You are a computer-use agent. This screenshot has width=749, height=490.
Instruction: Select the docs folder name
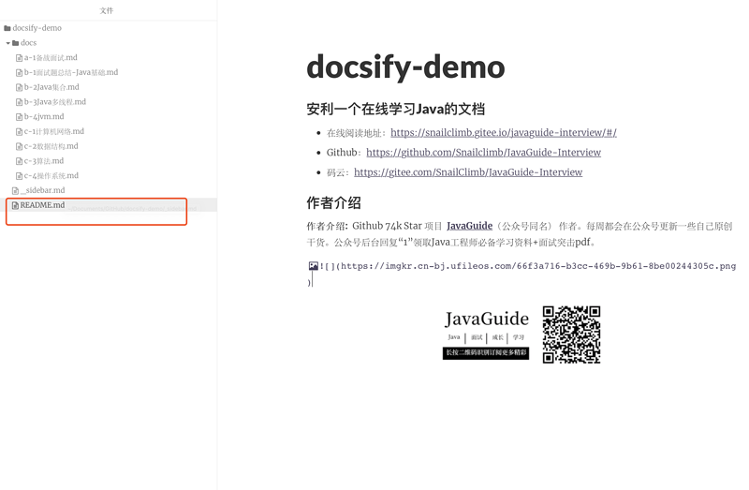[28, 43]
